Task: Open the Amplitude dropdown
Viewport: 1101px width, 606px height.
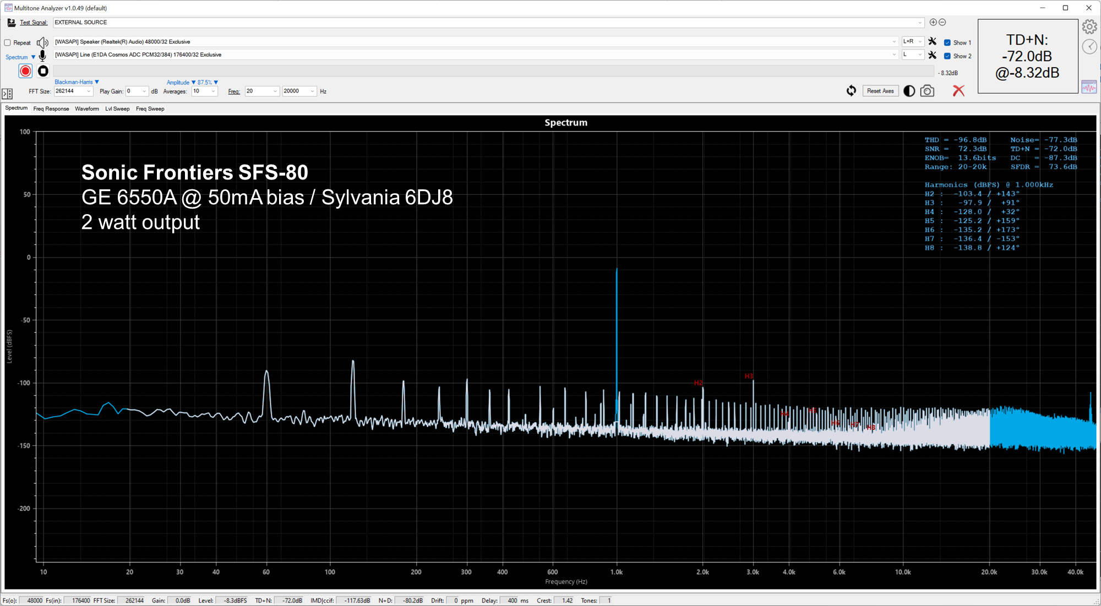Action: (x=181, y=83)
